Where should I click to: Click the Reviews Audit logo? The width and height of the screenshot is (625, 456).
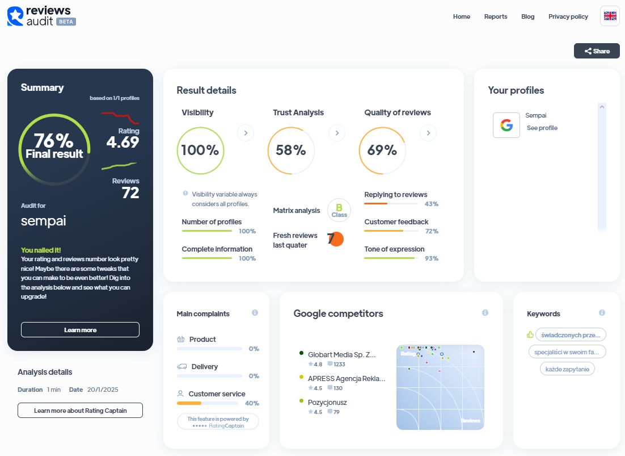click(x=41, y=16)
